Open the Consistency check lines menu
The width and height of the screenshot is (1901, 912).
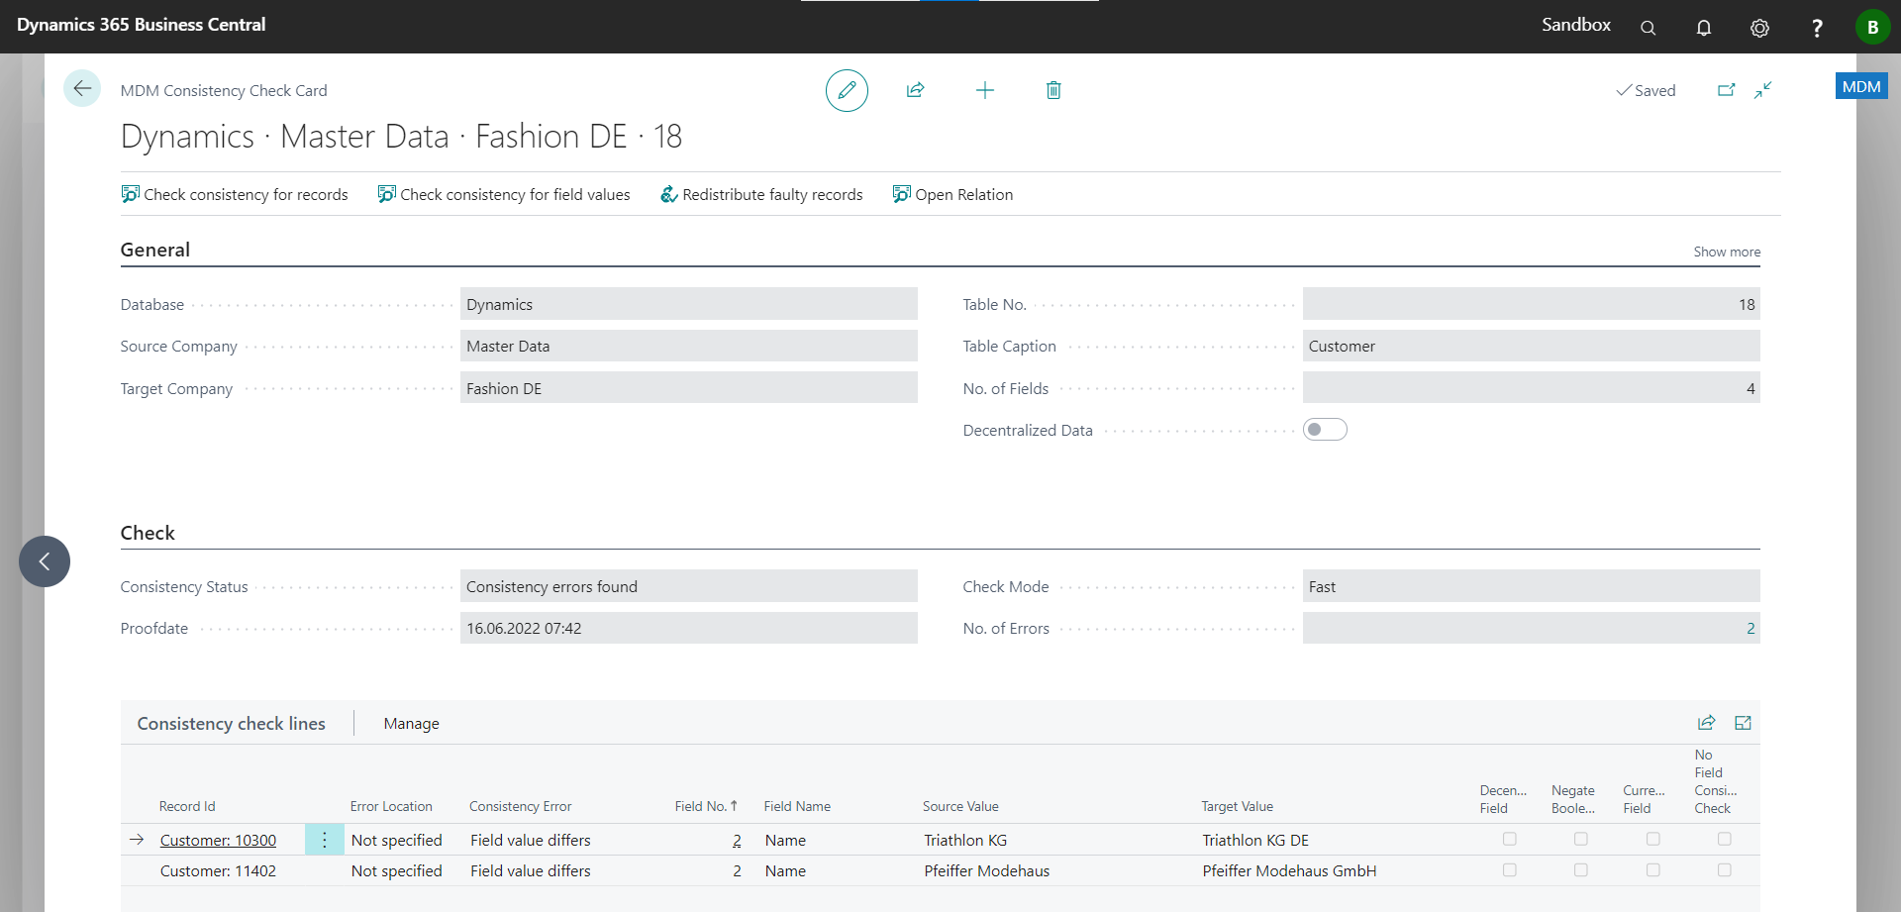231,724
